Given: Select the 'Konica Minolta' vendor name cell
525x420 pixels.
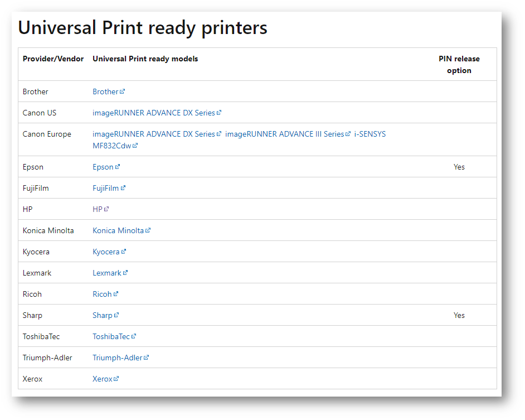Looking at the screenshot, I should click(x=48, y=230).
